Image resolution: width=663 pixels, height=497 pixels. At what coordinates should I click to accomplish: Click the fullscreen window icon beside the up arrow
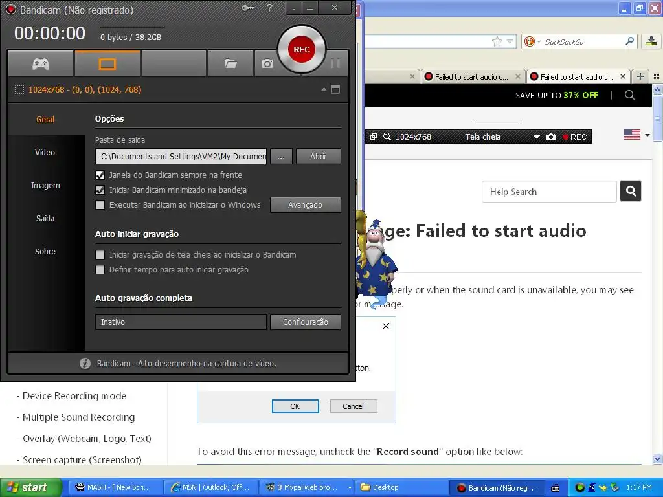[x=335, y=89]
